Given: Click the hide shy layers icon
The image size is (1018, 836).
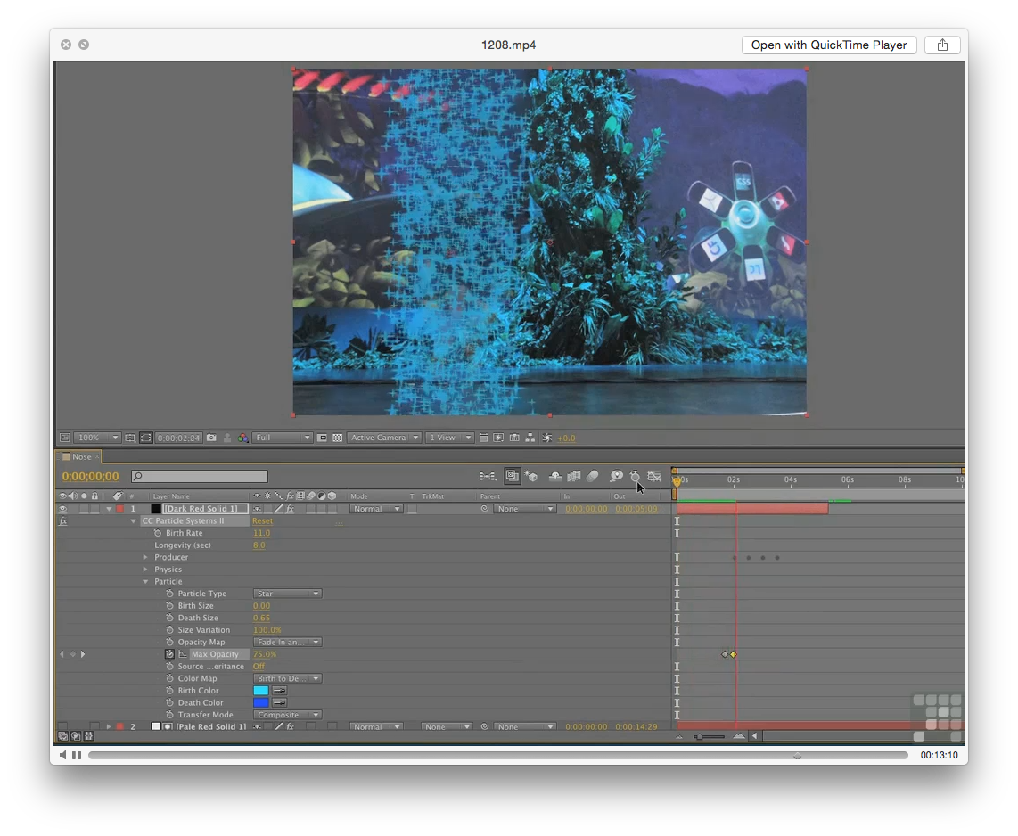Looking at the screenshot, I should click(x=555, y=477).
